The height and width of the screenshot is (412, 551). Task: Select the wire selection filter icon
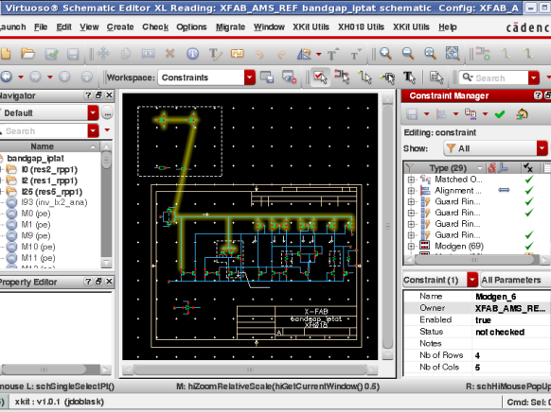click(x=364, y=77)
